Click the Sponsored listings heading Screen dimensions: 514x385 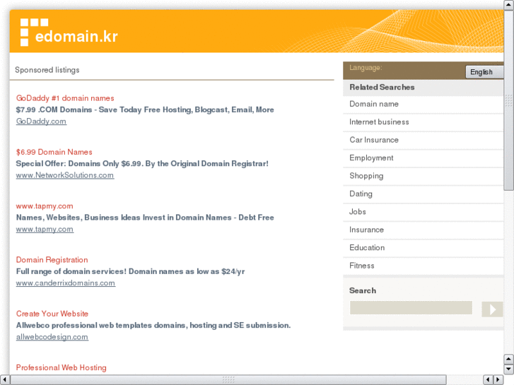[x=47, y=70]
